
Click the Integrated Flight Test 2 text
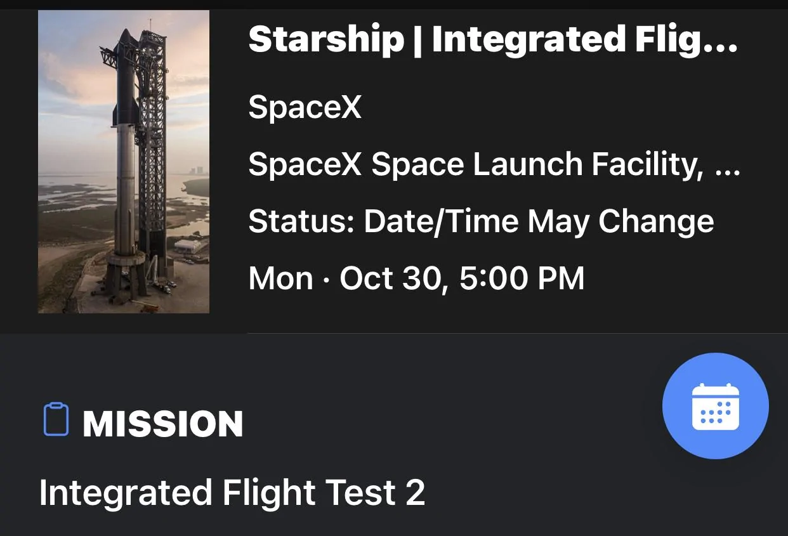pos(232,493)
